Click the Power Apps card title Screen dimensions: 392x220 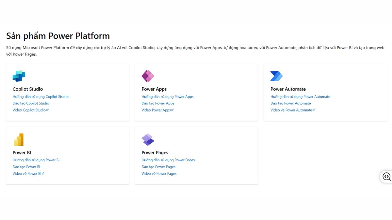pos(154,89)
